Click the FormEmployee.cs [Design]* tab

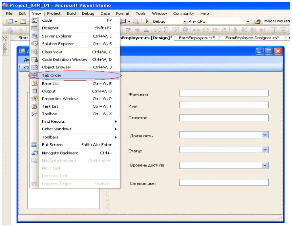pos(146,38)
